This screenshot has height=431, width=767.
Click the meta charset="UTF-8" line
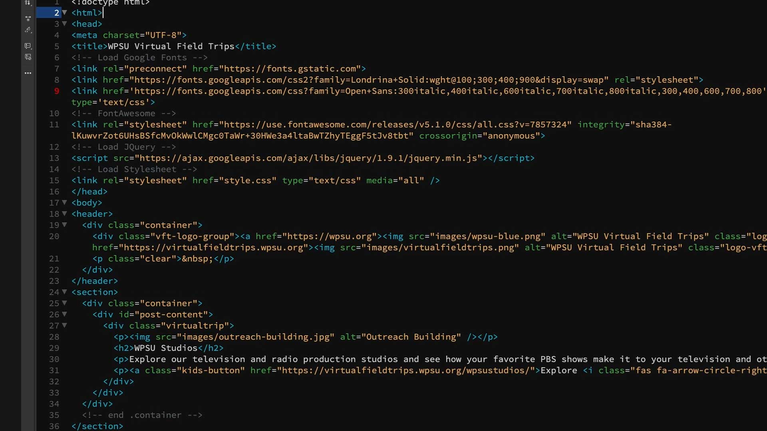(129, 35)
